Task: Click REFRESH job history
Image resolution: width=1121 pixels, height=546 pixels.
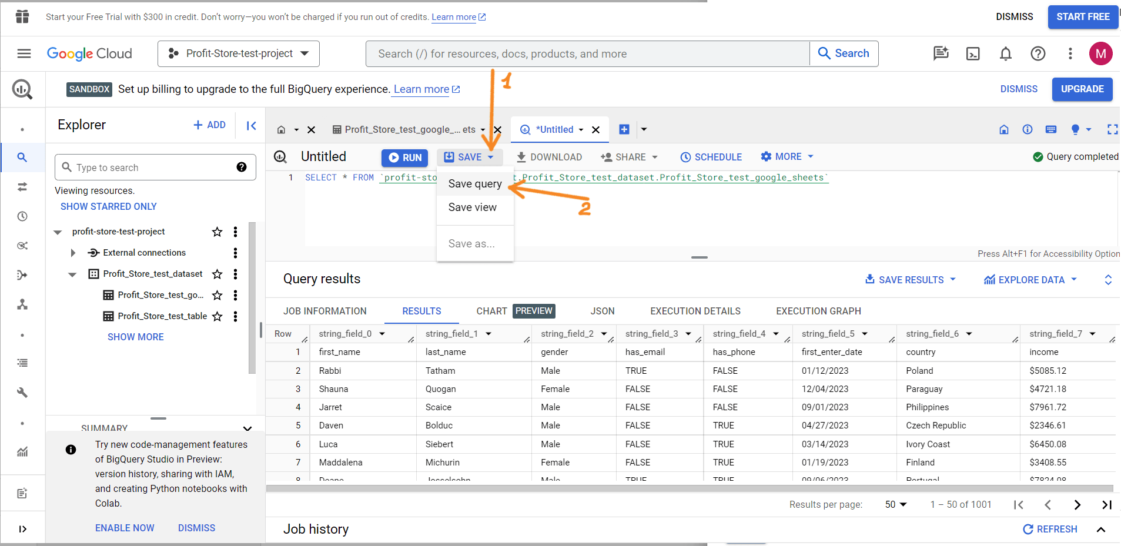Action: click(1050, 529)
